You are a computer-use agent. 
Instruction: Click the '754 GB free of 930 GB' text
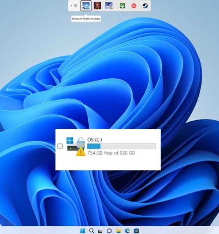111,153
